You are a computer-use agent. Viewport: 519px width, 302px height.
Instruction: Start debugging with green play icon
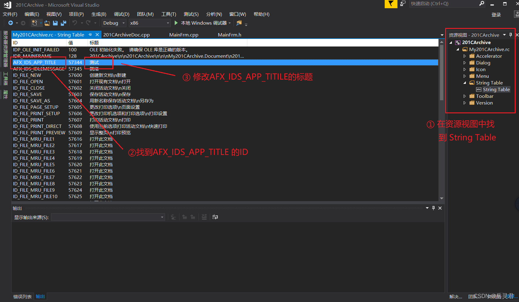pos(176,23)
